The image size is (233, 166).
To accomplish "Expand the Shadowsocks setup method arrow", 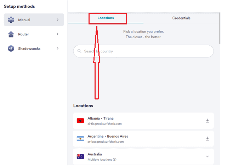I will tap(58, 48).
